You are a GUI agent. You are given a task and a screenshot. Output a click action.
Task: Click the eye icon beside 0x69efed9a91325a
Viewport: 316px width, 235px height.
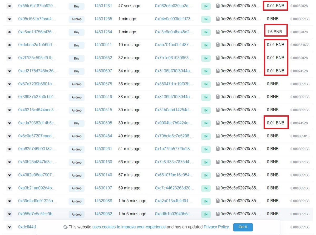(x=9, y=201)
